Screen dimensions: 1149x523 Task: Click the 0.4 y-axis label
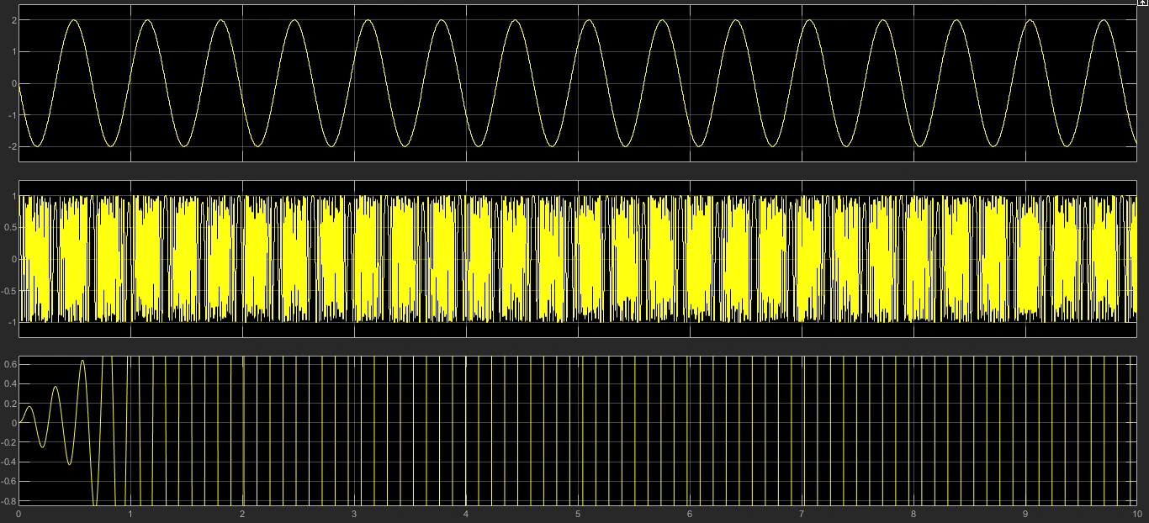(x=10, y=383)
